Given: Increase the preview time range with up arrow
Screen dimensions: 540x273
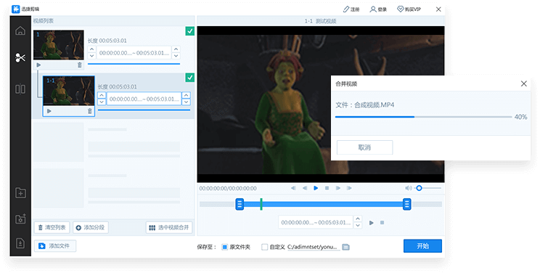Looking at the screenshot, I should coord(358,219).
